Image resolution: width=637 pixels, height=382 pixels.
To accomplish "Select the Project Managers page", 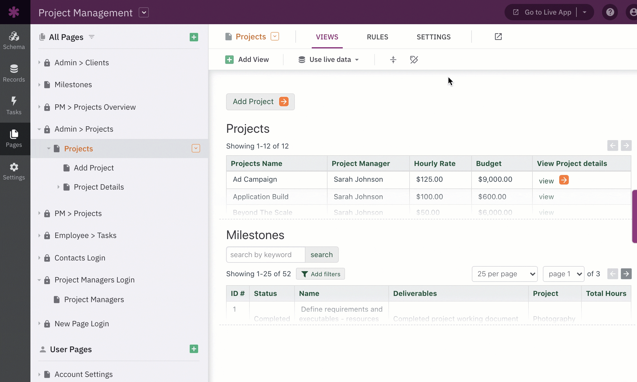I will (94, 300).
